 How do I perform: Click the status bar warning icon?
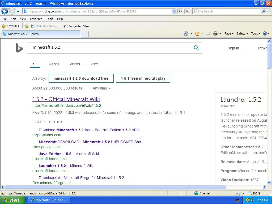(3, 193)
